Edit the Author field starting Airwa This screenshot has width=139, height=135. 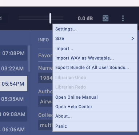45,102
